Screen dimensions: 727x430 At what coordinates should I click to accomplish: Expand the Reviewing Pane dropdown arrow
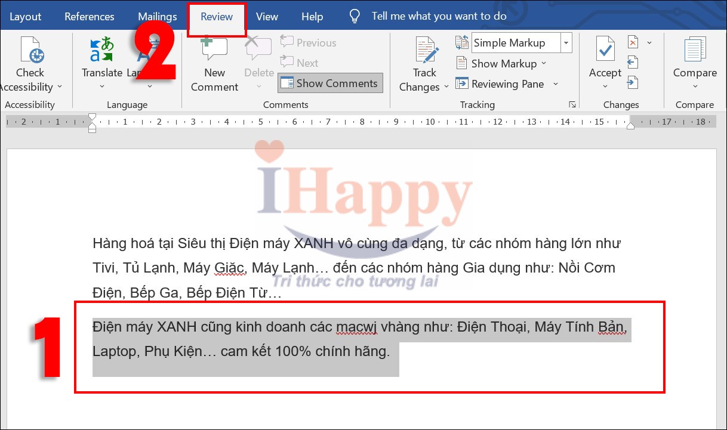coord(556,84)
